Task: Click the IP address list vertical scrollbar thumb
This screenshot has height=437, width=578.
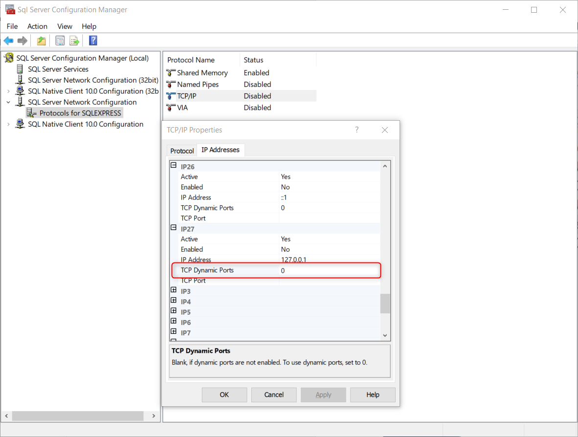Action: [385, 303]
